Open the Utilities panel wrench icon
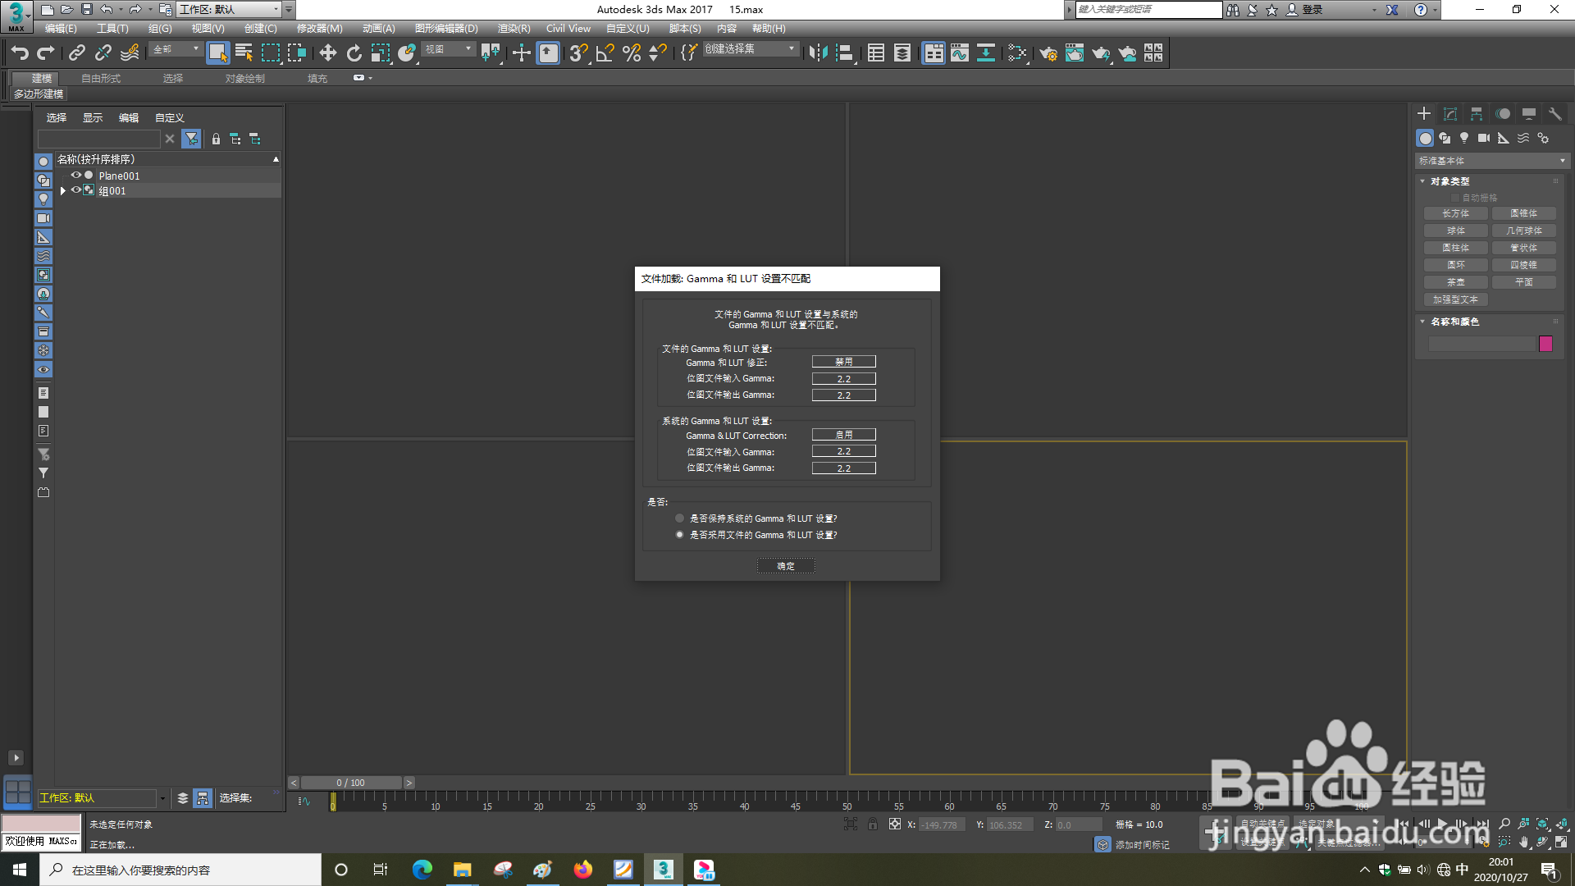1575x886 pixels. (1554, 114)
